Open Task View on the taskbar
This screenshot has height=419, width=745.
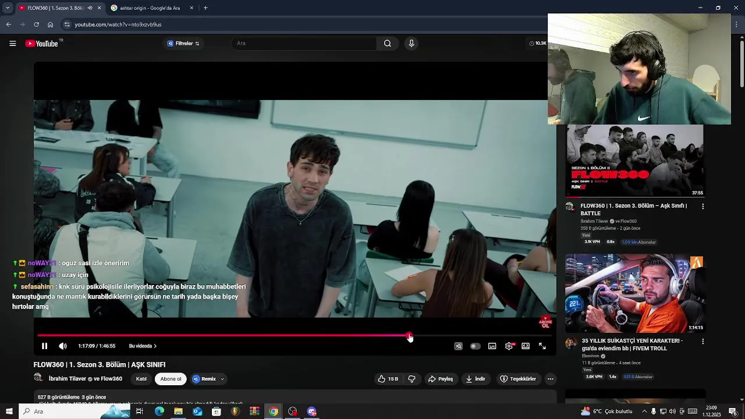[x=140, y=411]
